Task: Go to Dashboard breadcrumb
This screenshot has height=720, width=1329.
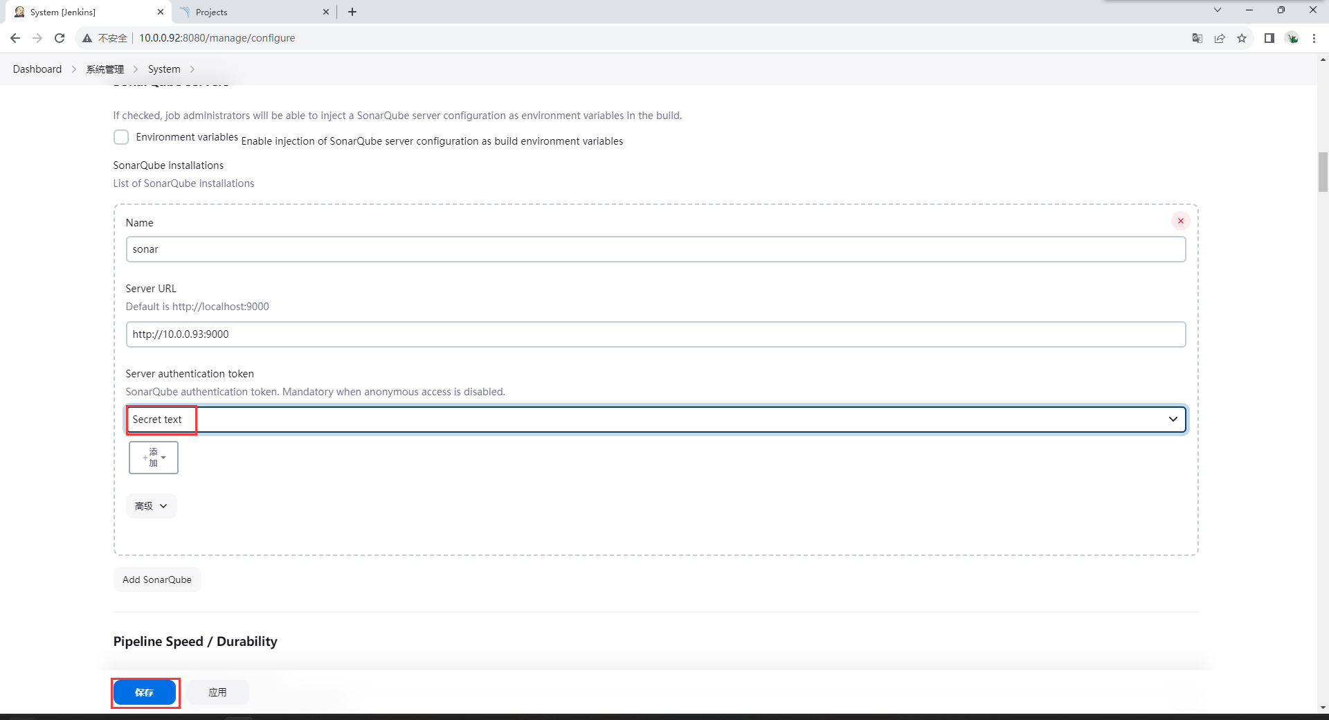Action: pos(37,69)
